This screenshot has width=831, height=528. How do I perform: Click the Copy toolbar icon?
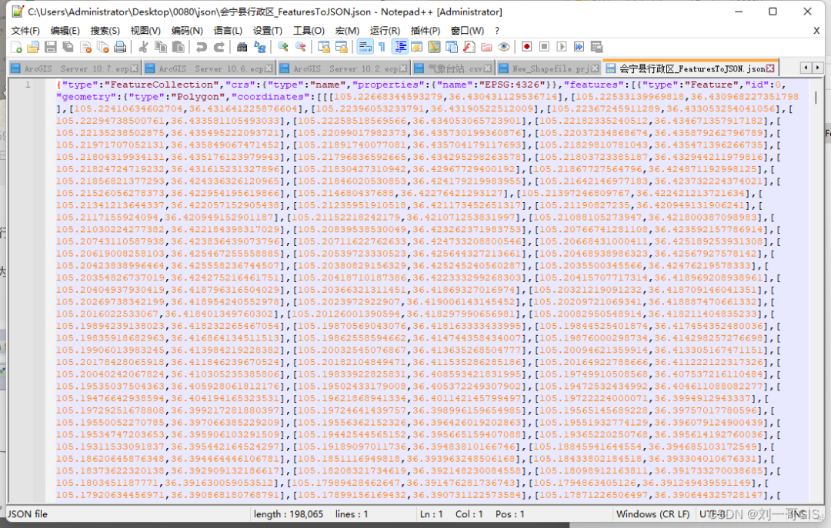click(161, 47)
